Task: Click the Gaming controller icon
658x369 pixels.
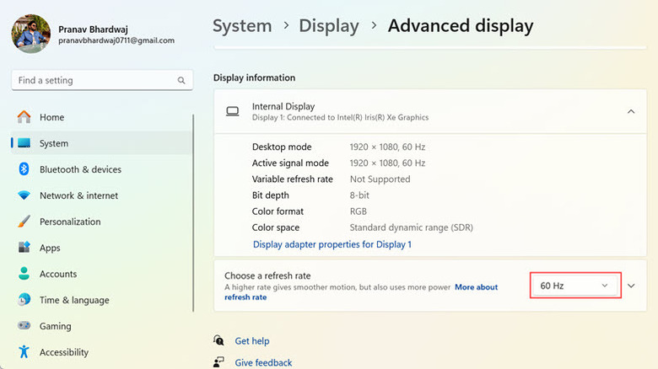Action: pos(24,326)
